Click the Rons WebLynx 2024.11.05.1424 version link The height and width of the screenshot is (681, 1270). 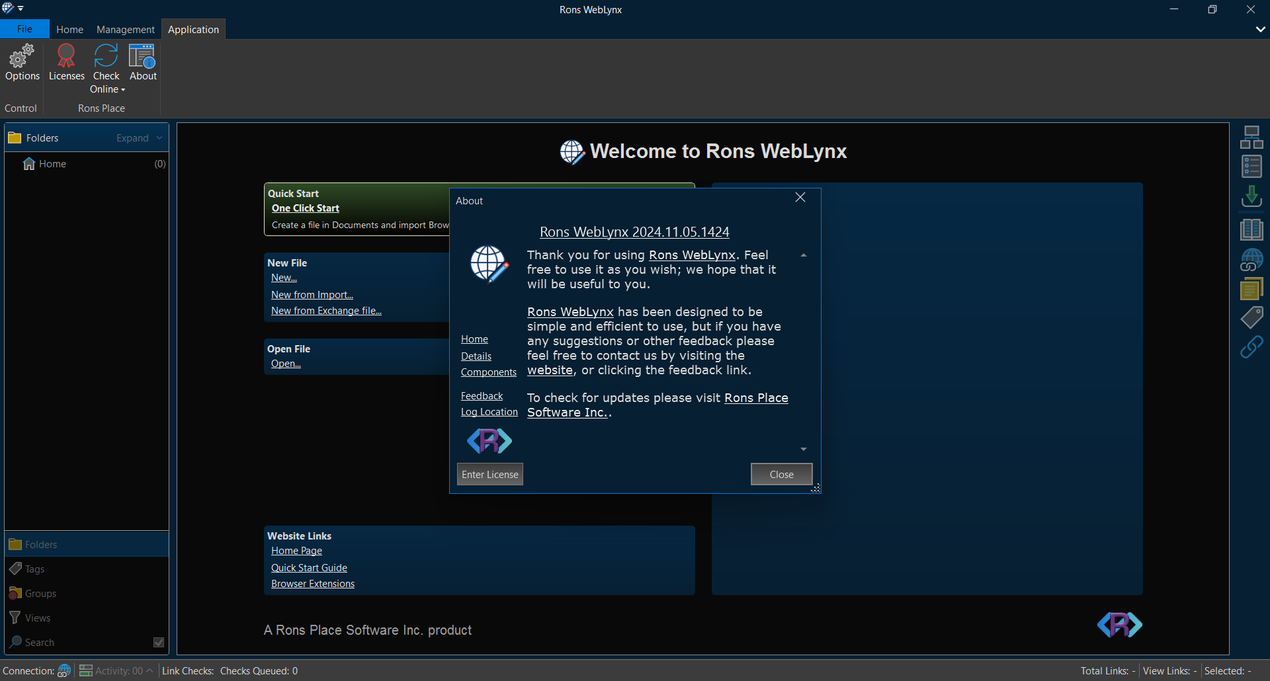634,232
